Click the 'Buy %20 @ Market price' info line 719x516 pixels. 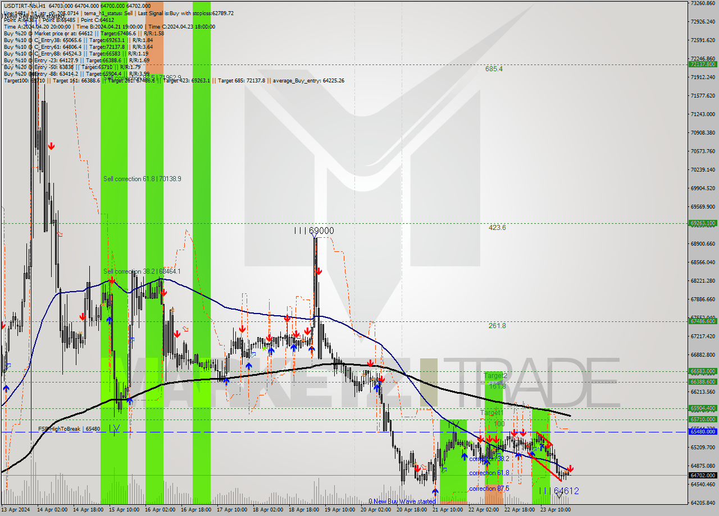pyautogui.click(x=84, y=33)
